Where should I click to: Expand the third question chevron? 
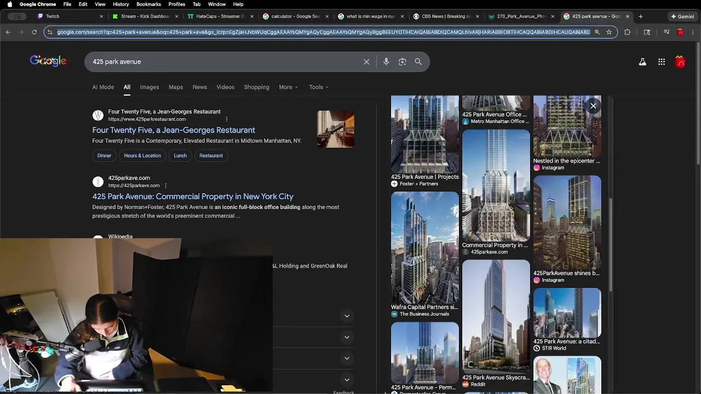coord(347,358)
